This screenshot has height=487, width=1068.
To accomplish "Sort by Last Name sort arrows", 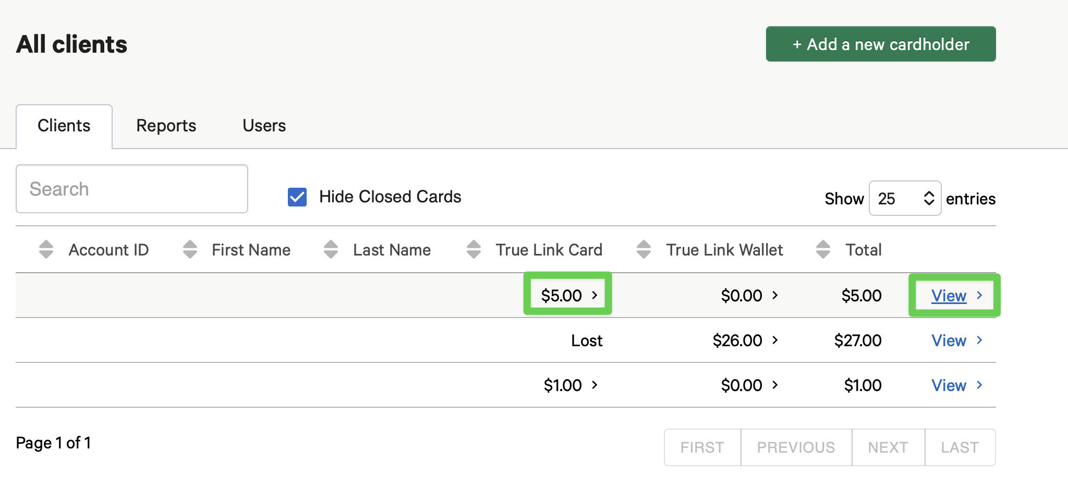I will tap(331, 250).
